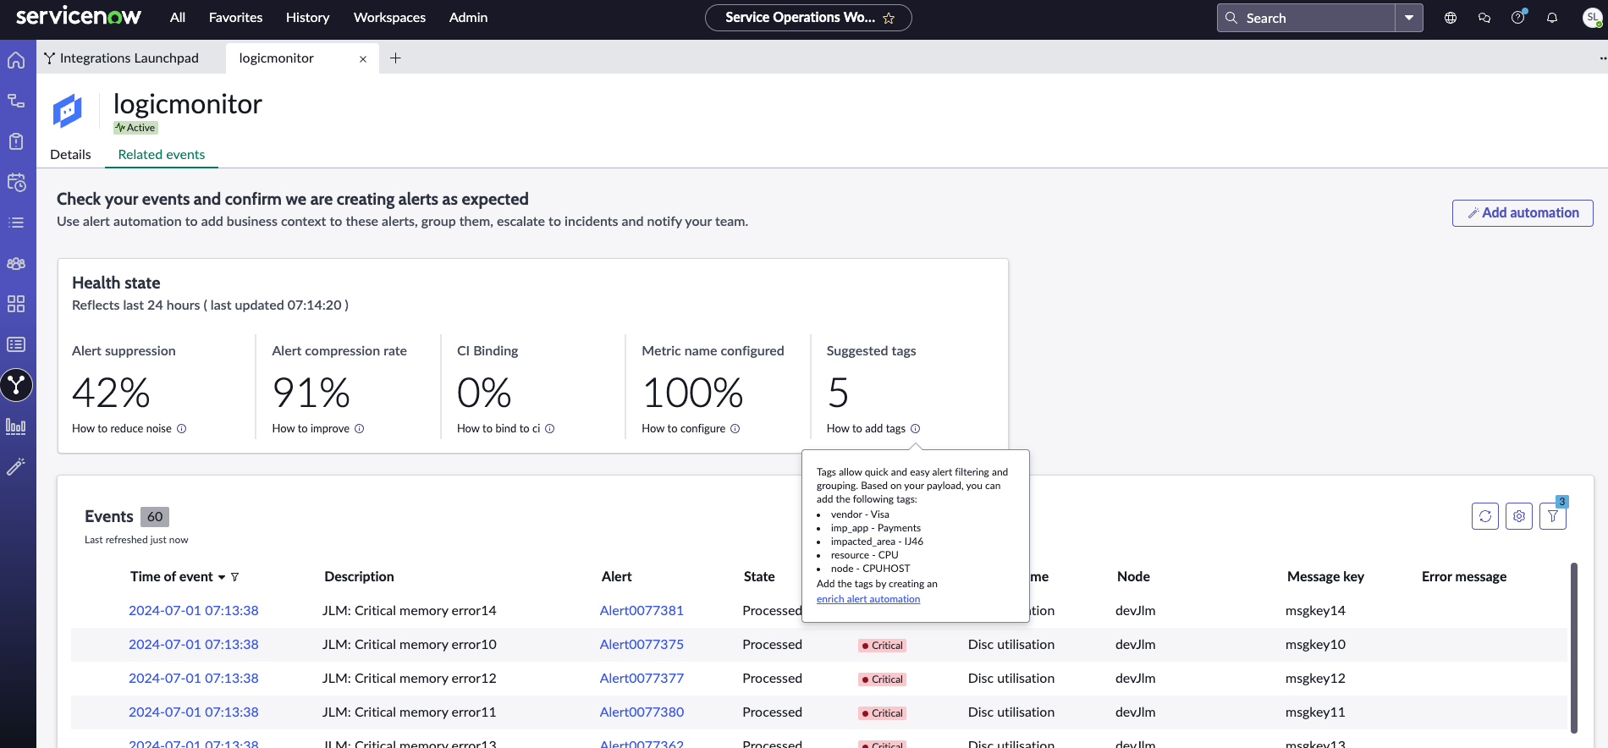Open the Events filter icon
The height and width of the screenshot is (748, 1608).
coord(1553,516)
